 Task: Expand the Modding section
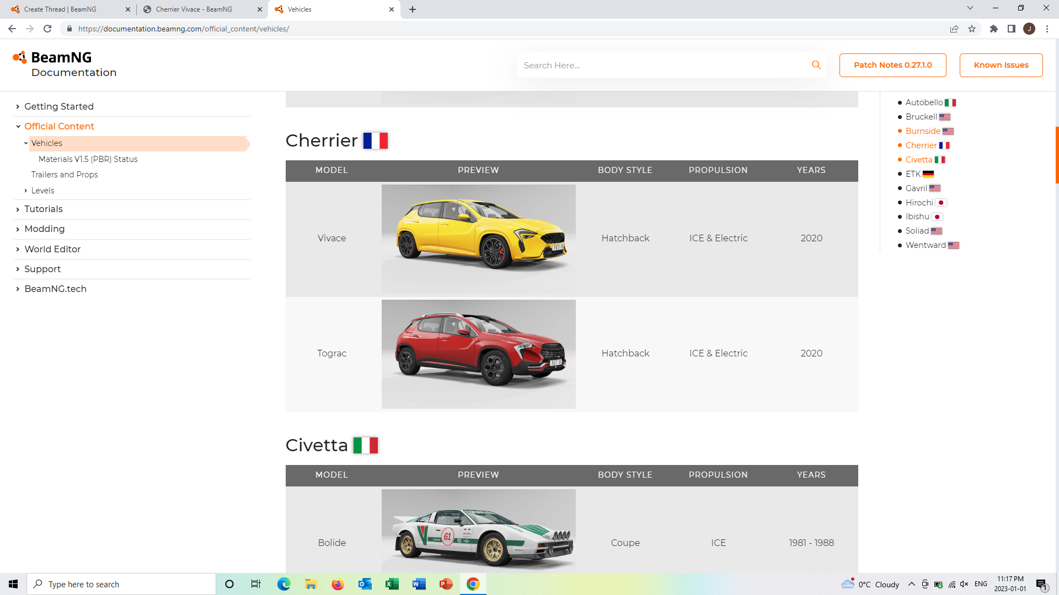coord(18,229)
